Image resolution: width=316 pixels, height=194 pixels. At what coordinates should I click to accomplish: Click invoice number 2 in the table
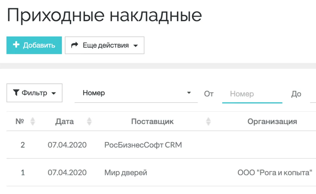coord(23,145)
